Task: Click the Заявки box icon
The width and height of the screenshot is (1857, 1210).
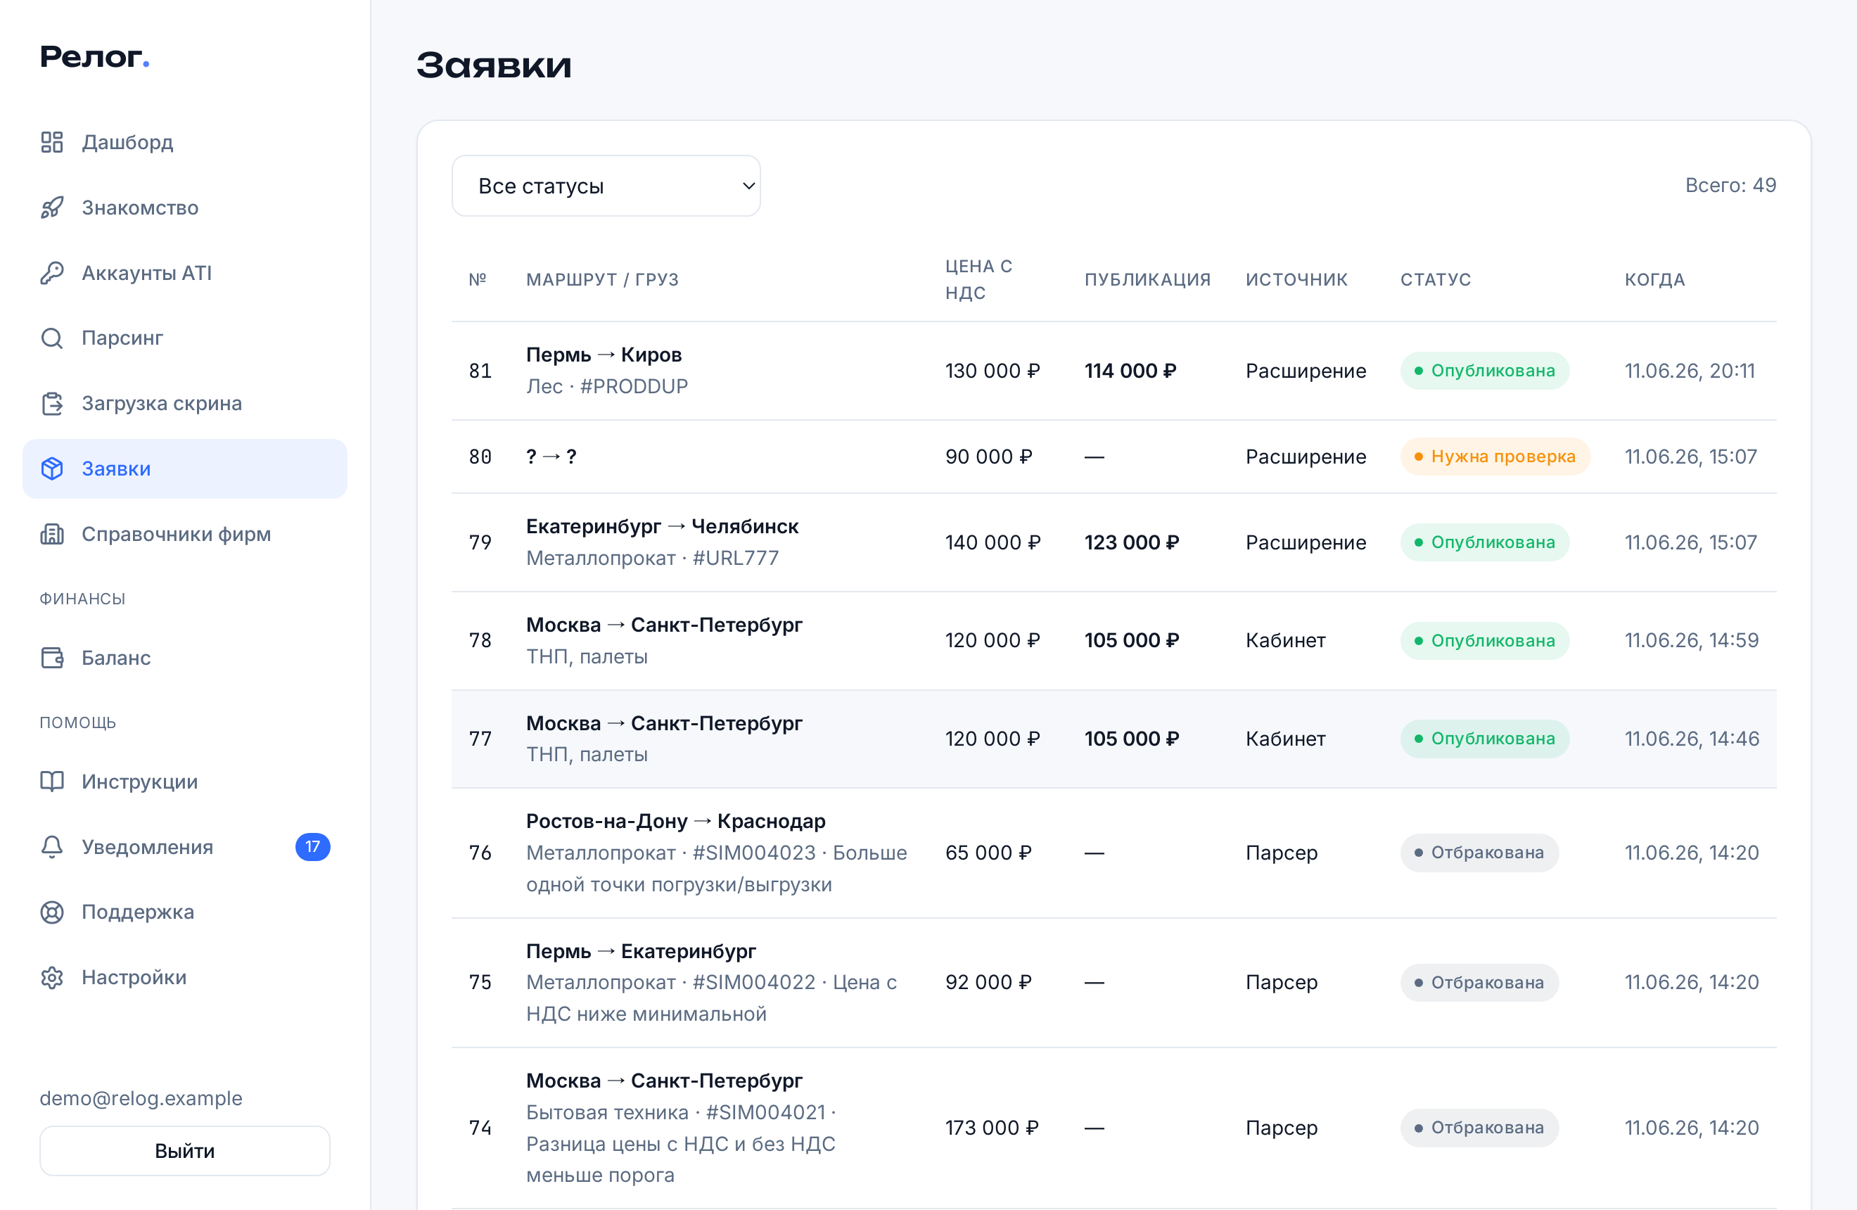Action: [x=51, y=469]
